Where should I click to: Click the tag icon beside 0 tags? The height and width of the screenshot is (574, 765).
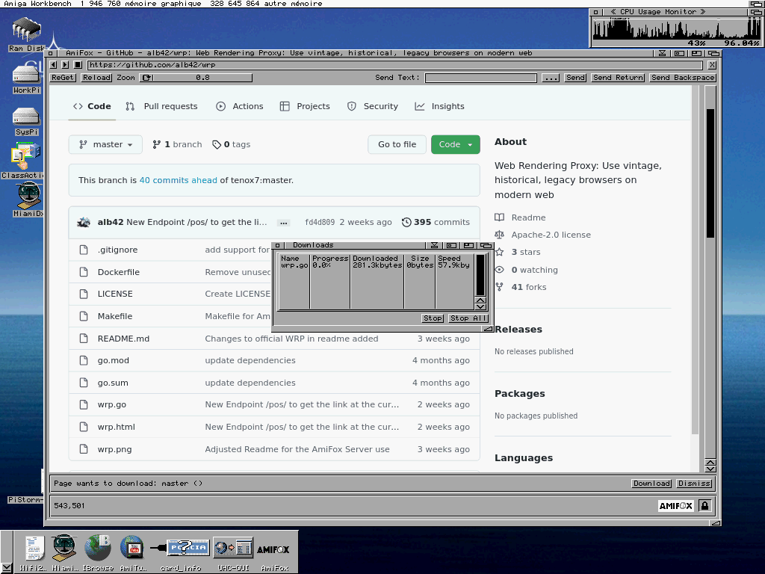[217, 144]
